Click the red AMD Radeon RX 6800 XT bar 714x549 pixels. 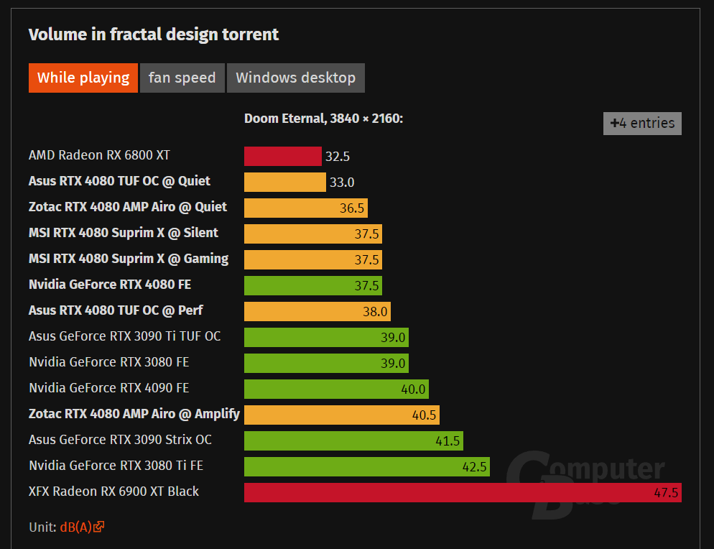tap(283, 156)
